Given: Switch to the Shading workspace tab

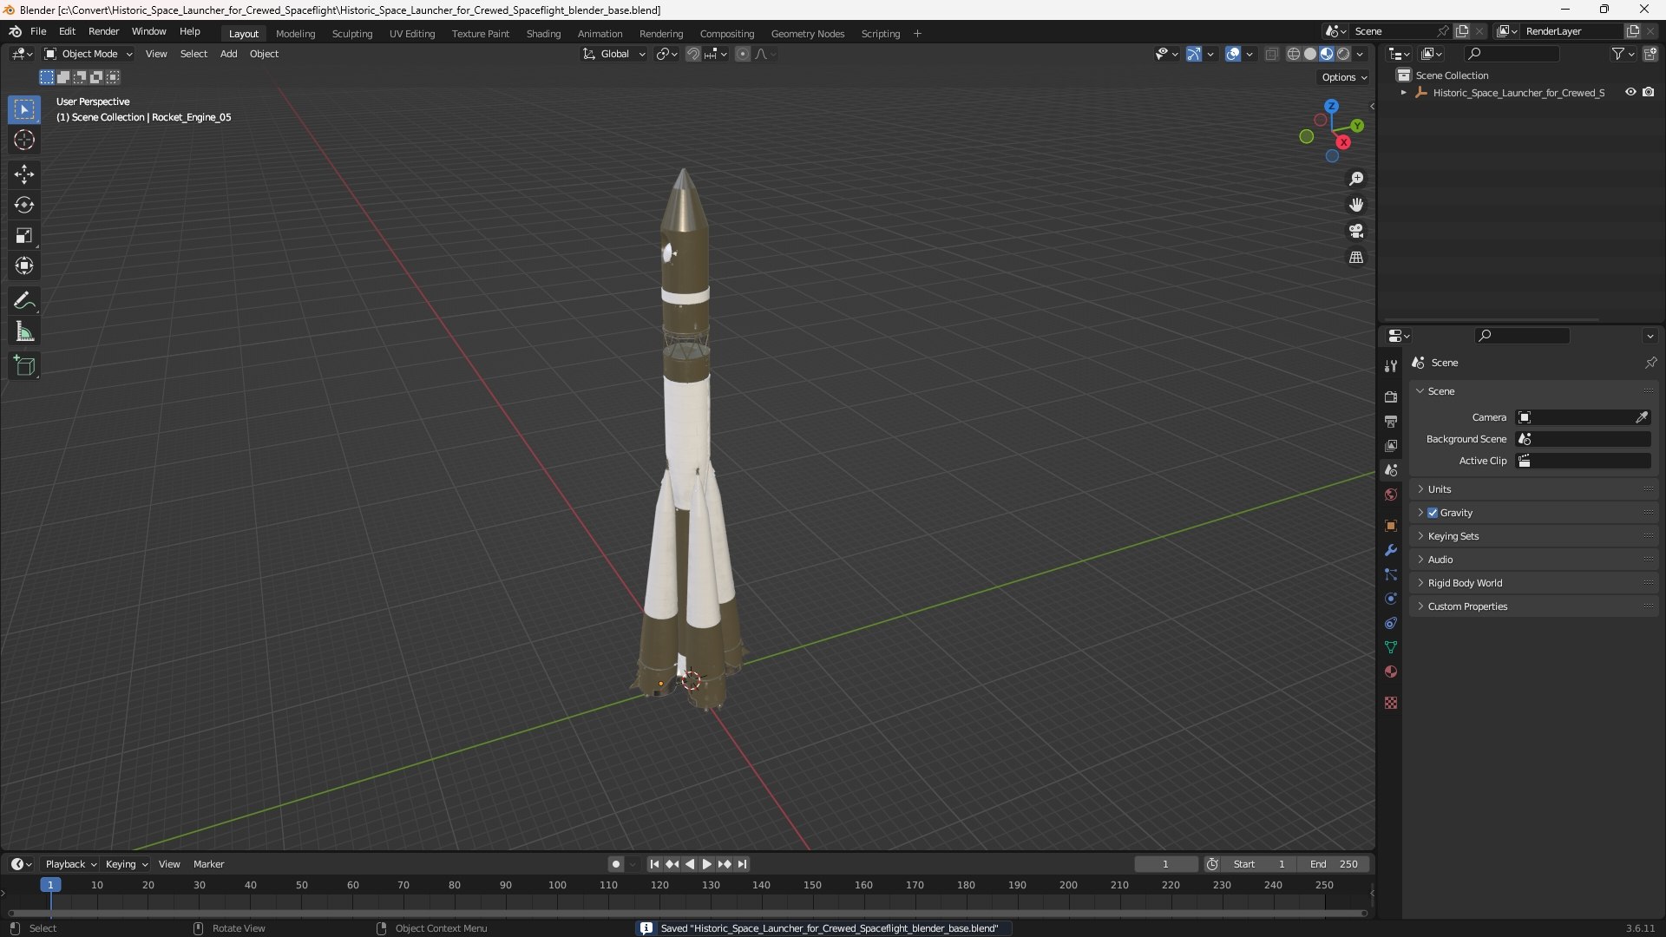Looking at the screenshot, I should tap(543, 34).
